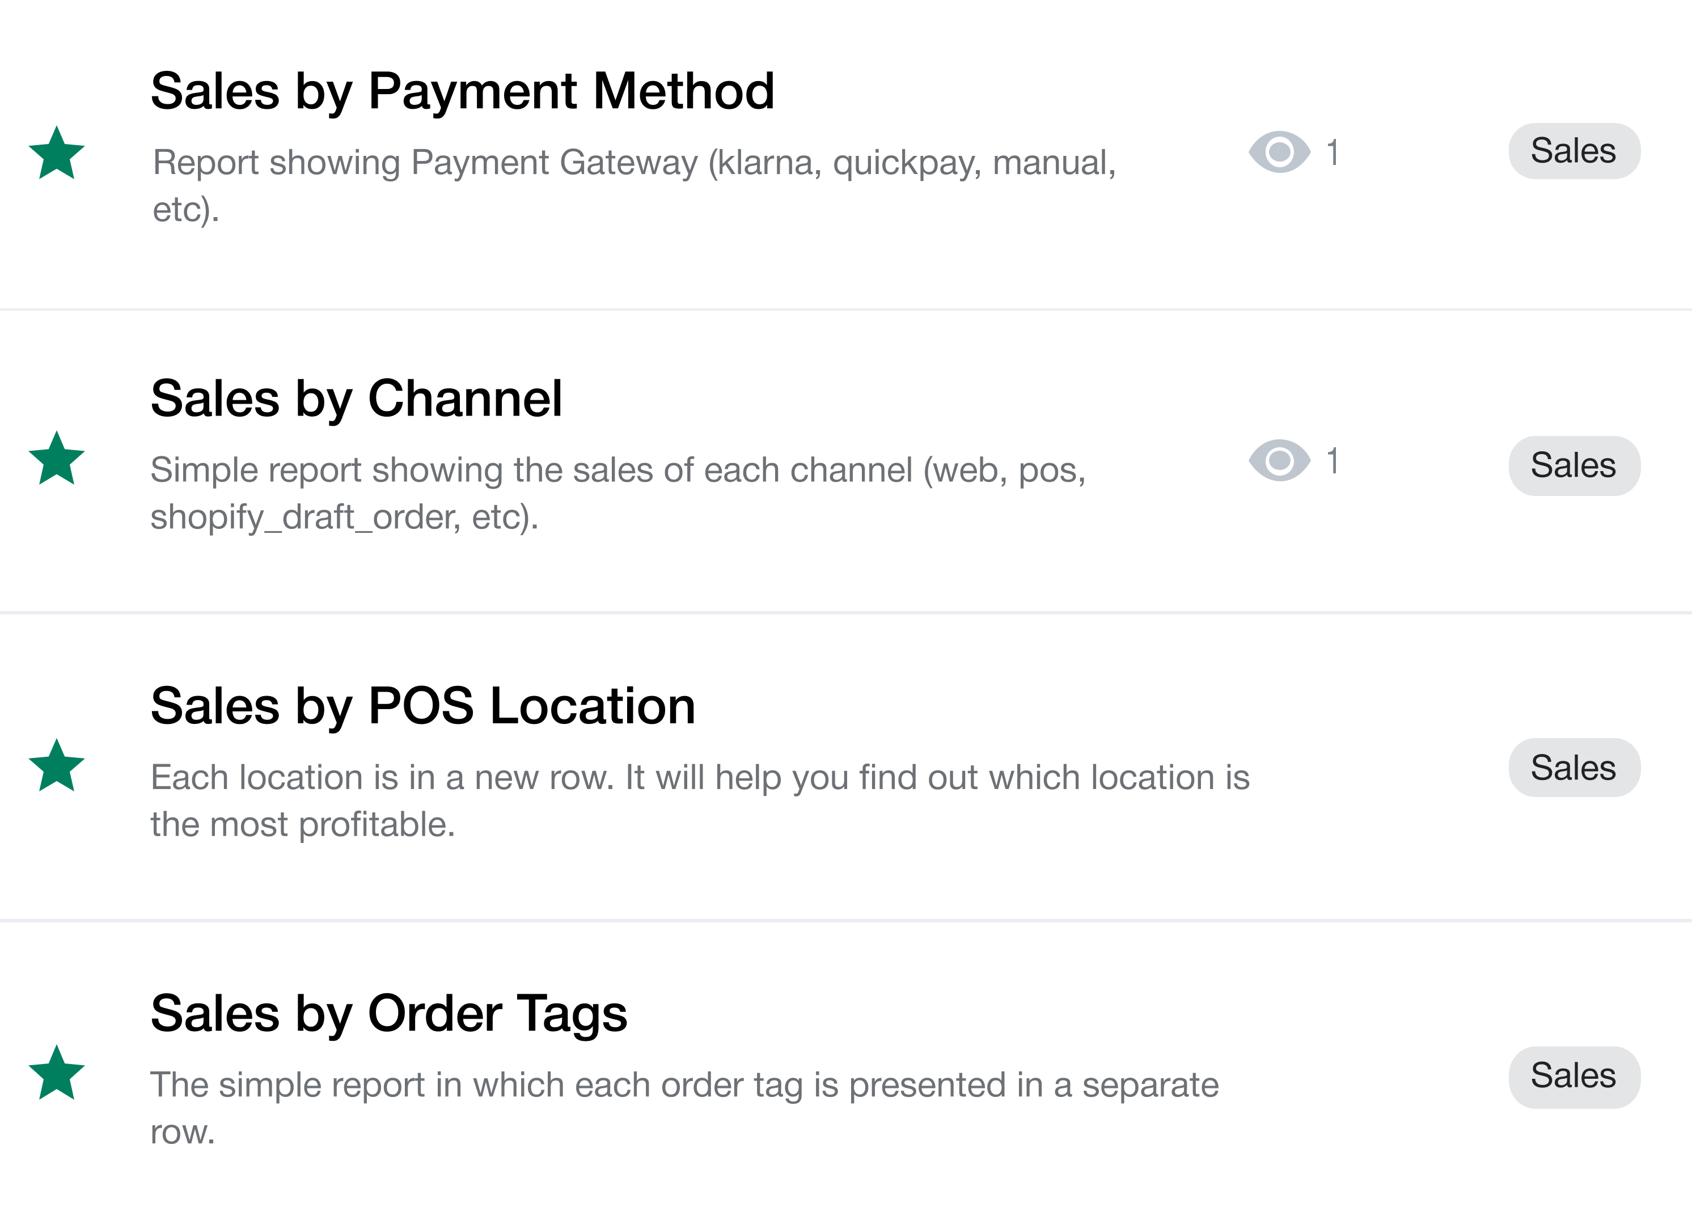Open the Sales by Payment Method report
Image resolution: width=1692 pixels, height=1229 pixels.
pos(463,90)
